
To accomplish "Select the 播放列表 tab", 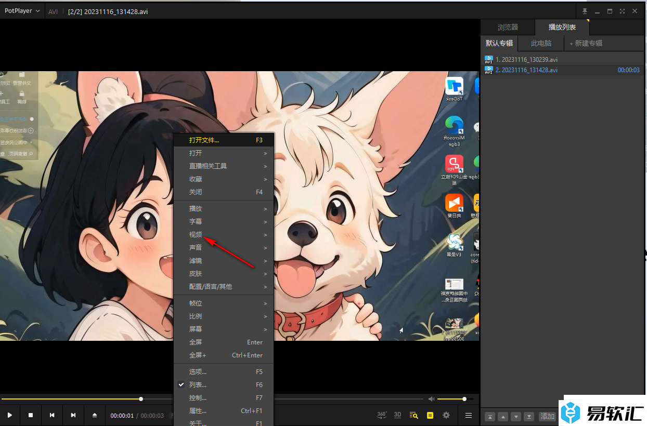I will [562, 27].
